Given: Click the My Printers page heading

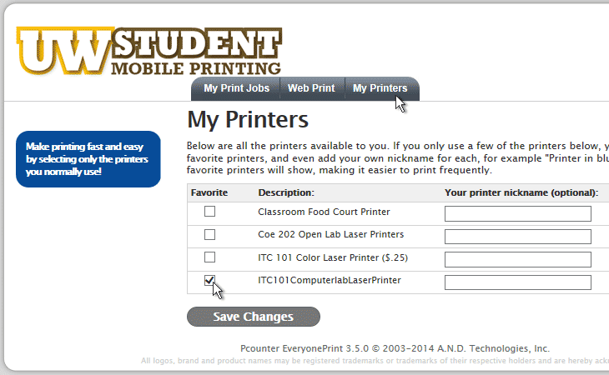Looking at the screenshot, I should click(x=248, y=119).
